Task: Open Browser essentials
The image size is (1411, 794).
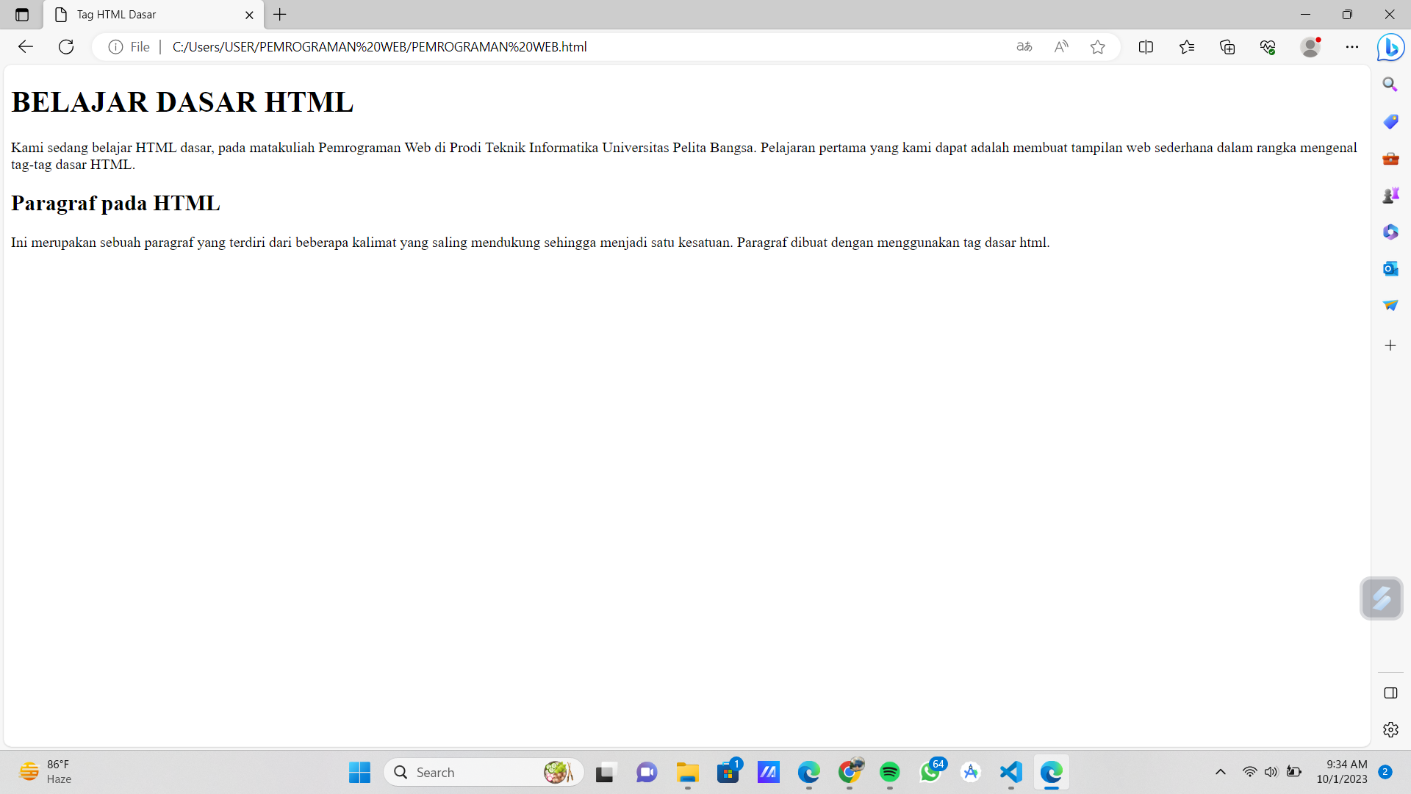Action: (1268, 46)
